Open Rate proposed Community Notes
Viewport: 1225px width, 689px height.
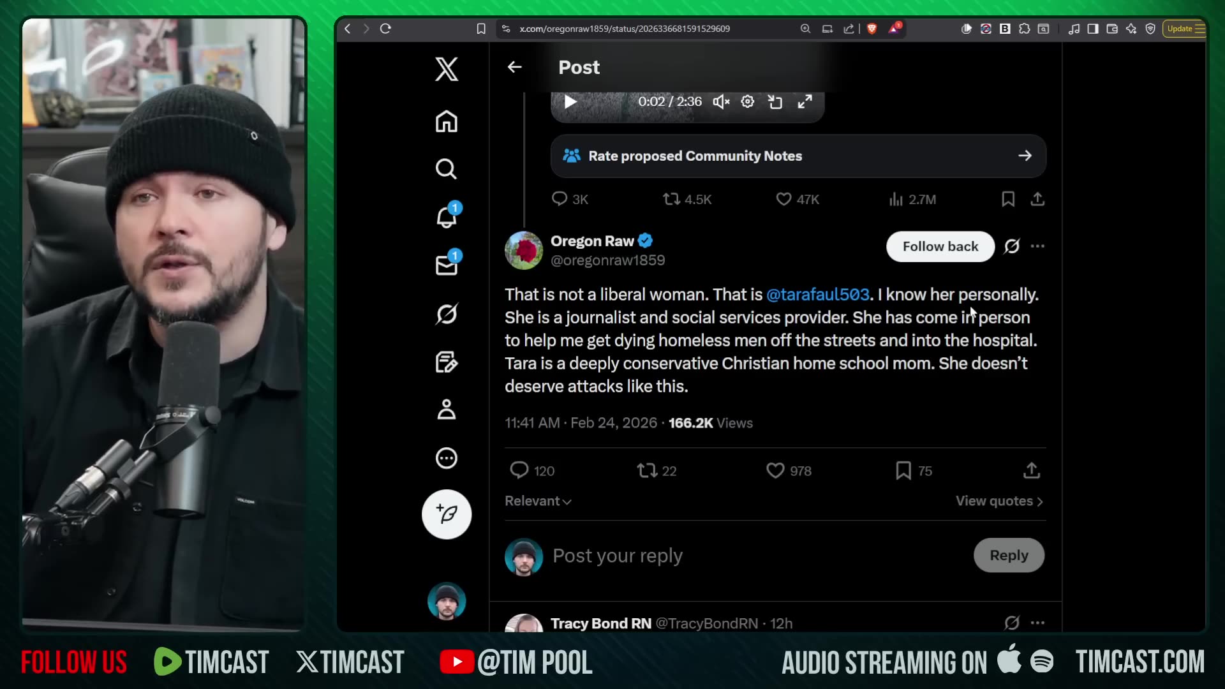798,156
